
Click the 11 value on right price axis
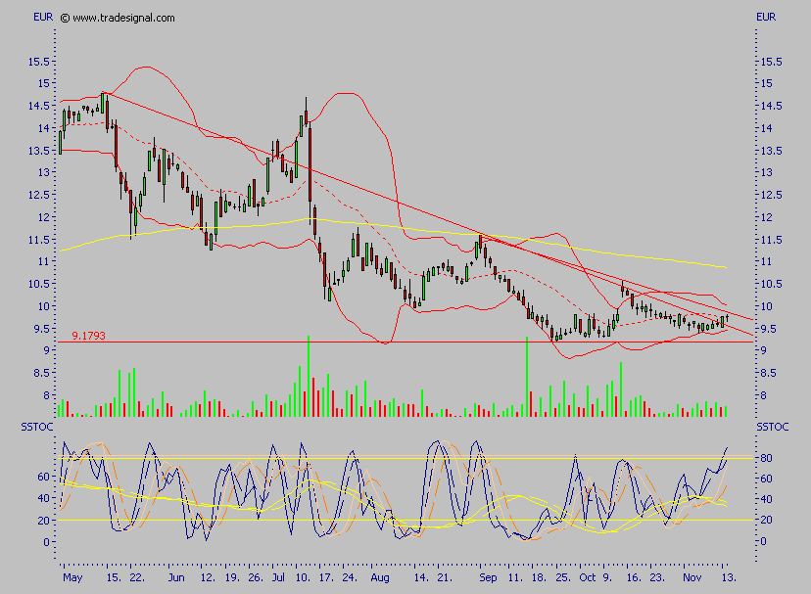tap(761, 261)
